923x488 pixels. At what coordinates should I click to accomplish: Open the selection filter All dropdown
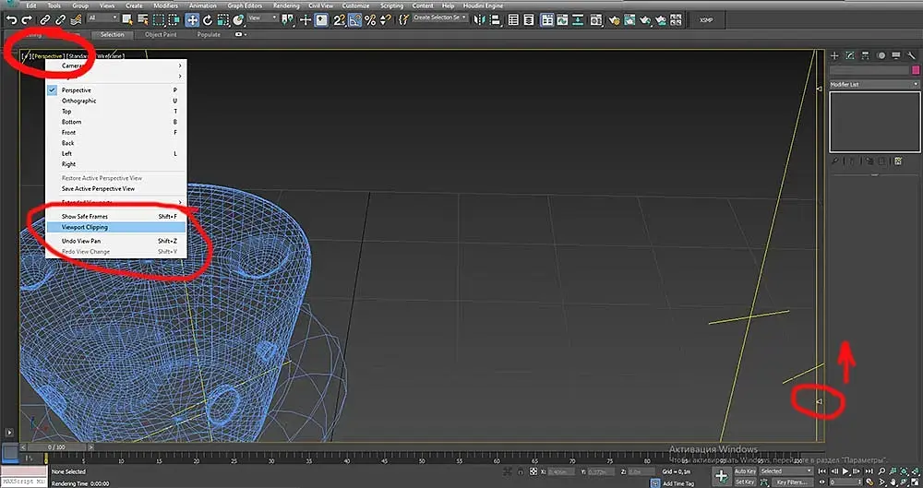click(x=104, y=18)
